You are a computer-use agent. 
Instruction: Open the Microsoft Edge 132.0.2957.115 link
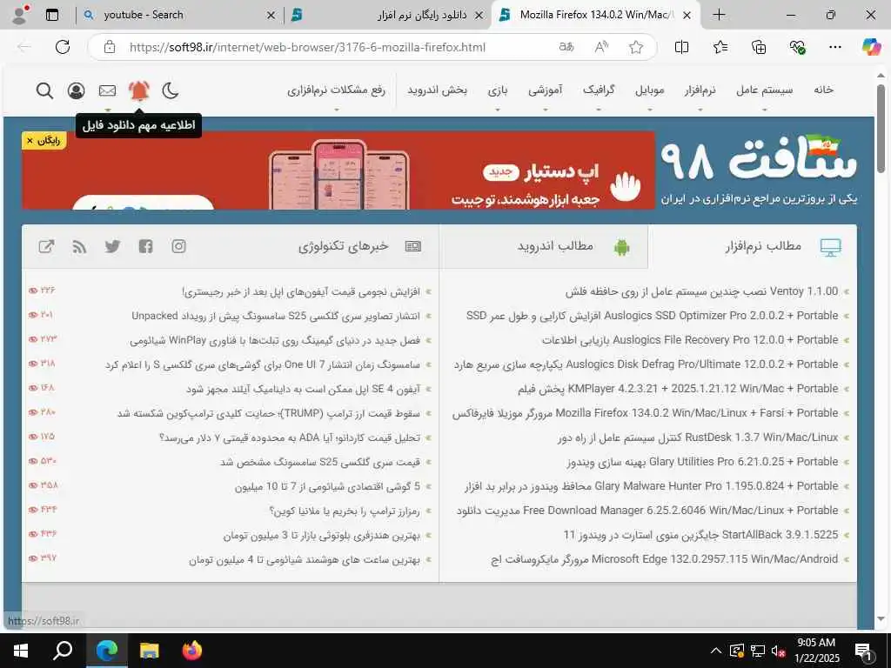(664, 559)
